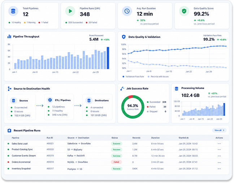The height and width of the screenshot is (183, 234).
Task: Click the View all button
Action: pyautogui.click(x=219, y=130)
